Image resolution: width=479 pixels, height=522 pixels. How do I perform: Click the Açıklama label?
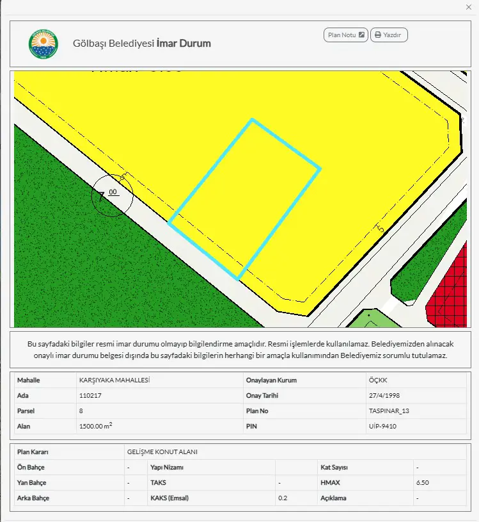[x=333, y=498]
